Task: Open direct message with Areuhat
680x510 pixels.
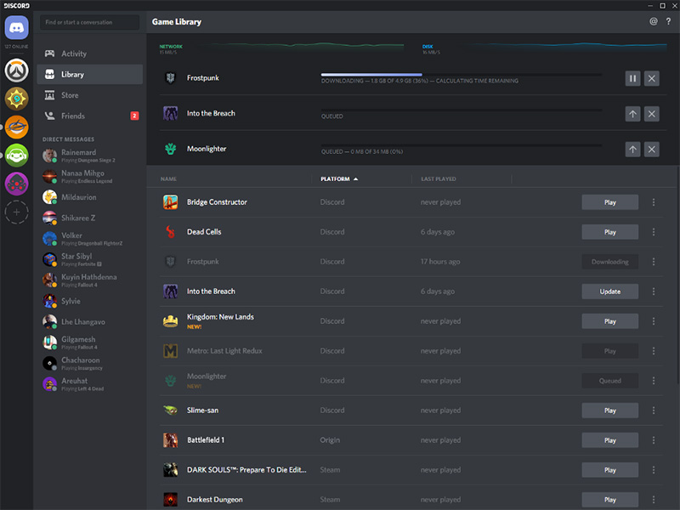Action: [90, 384]
